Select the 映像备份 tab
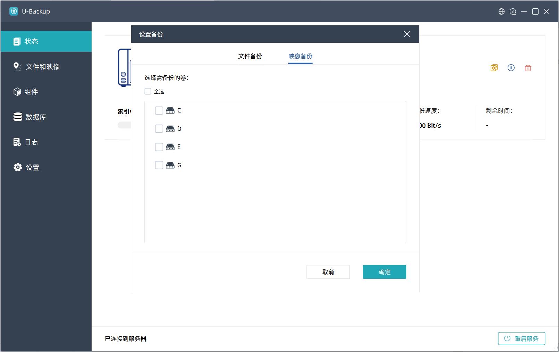Screen dimensions: 559x352 (x=300, y=56)
